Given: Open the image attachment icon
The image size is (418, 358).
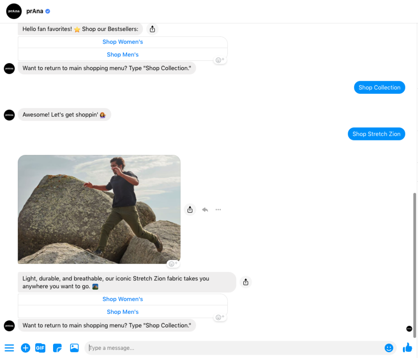Looking at the screenshot, I should tap(74, 348).
